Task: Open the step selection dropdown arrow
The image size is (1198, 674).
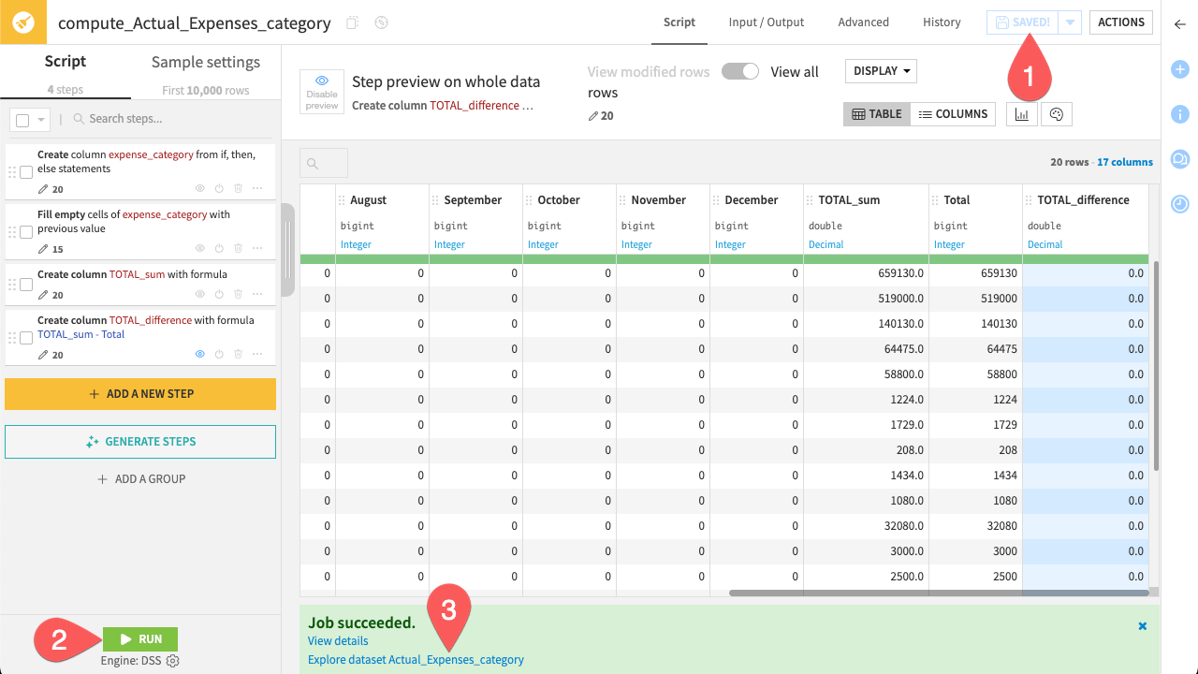Action: (40, 120)
